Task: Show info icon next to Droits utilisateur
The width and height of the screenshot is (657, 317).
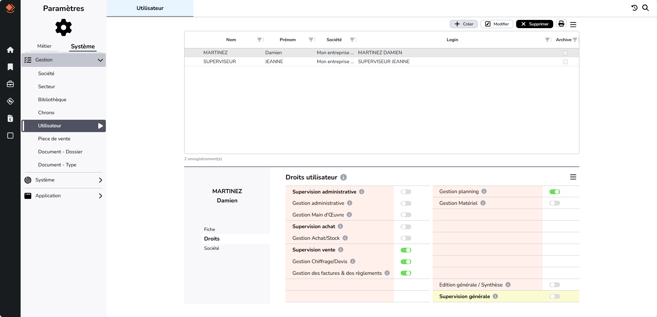Action: click(343, 177)
